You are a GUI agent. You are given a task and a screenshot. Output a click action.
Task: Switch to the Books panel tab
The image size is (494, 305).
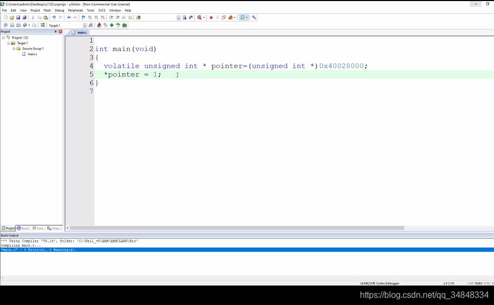click(23, 228)
